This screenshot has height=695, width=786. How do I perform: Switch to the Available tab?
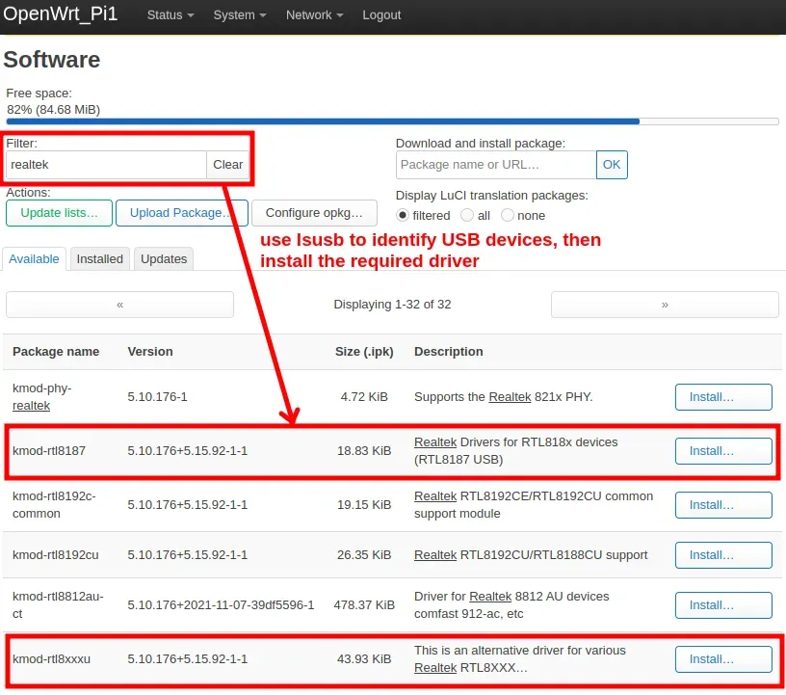click(x=34, y=259)
